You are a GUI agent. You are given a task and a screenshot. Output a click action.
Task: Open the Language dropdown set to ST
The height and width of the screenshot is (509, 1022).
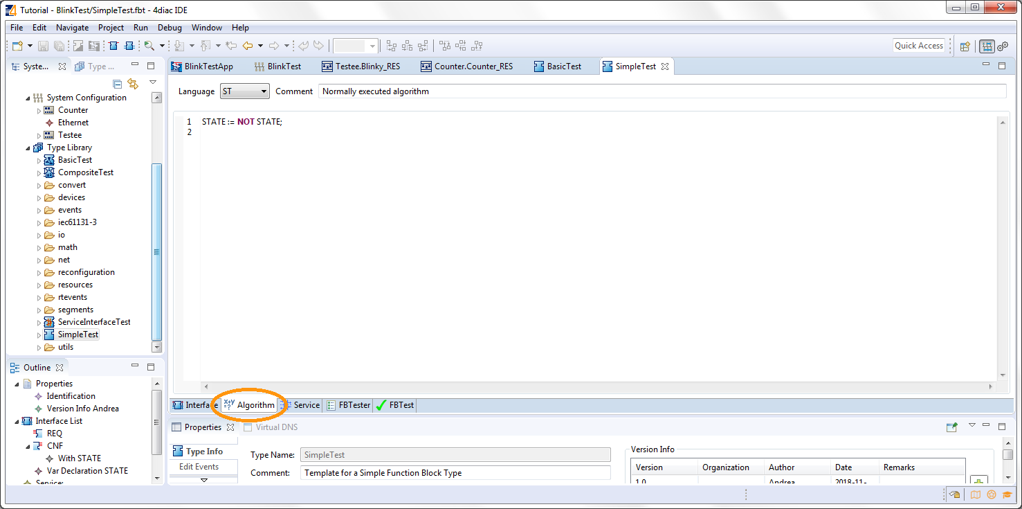pyautogui.click(x=245, y=91)
